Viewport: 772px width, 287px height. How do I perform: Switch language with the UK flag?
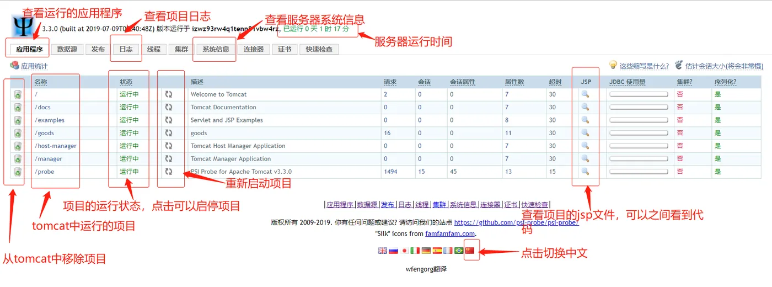click(x=383, y=251)
